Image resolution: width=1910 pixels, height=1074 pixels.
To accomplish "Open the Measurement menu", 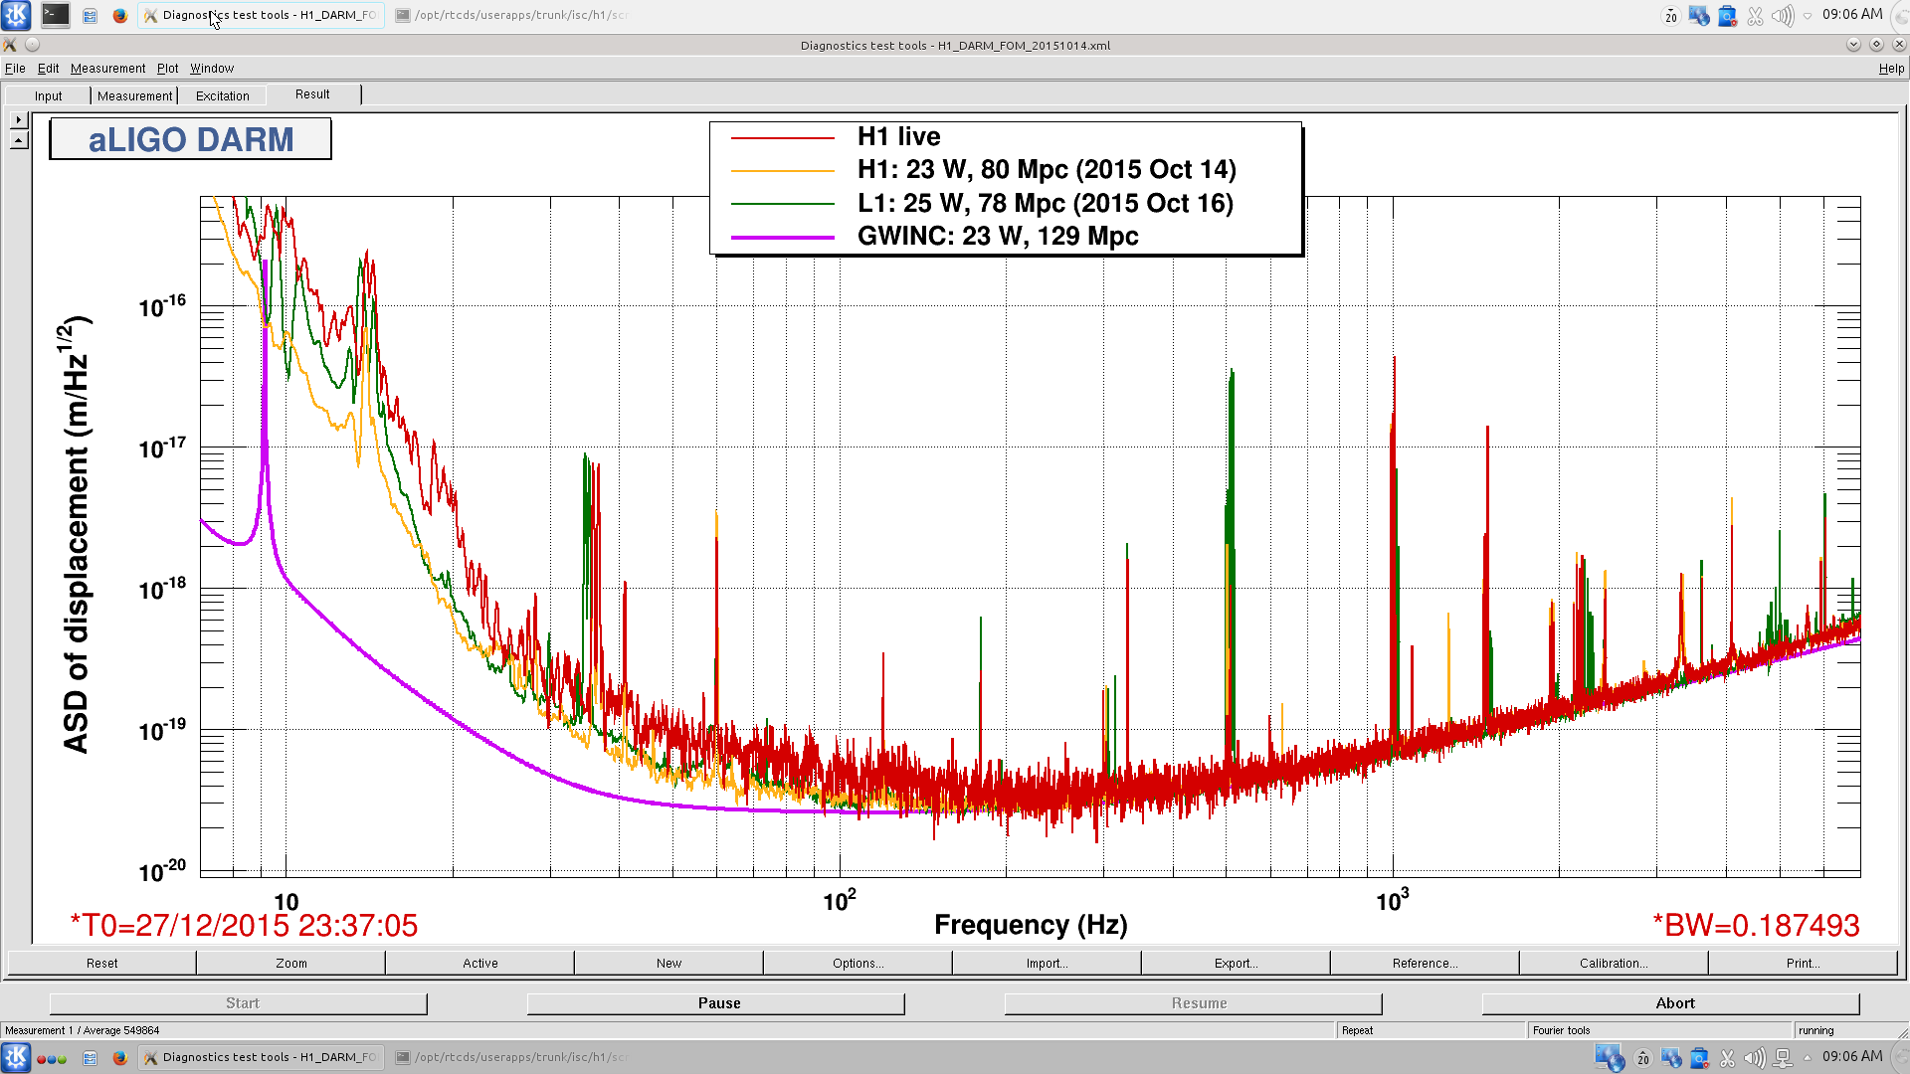I will [x=107, y=69].
